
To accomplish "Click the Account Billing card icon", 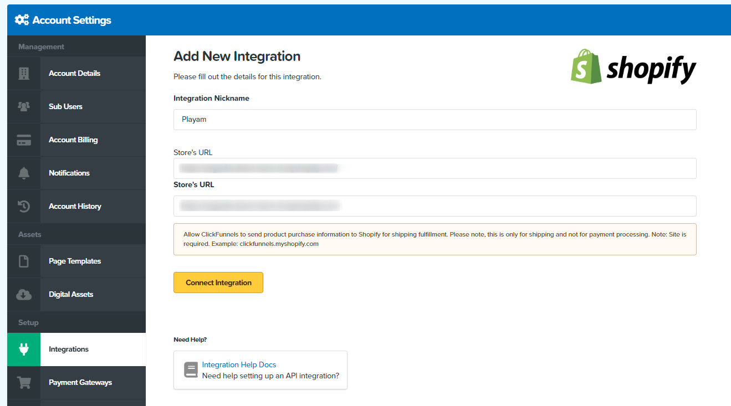I will 24,140.
